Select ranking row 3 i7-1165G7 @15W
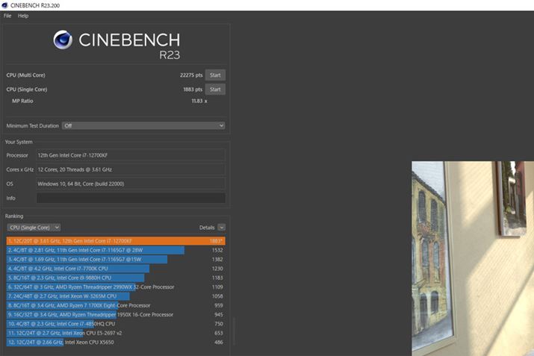Image resolution: width=534 pixels, height=356 pixels. click(x=116, y=259)
